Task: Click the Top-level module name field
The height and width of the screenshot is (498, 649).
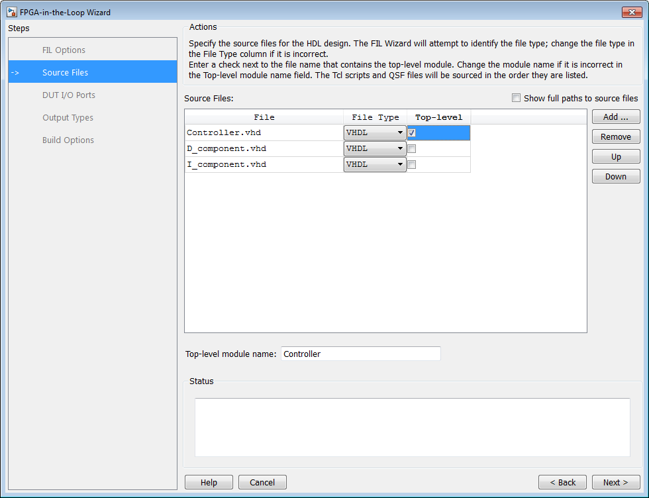Action: click(x=360, y=354)
